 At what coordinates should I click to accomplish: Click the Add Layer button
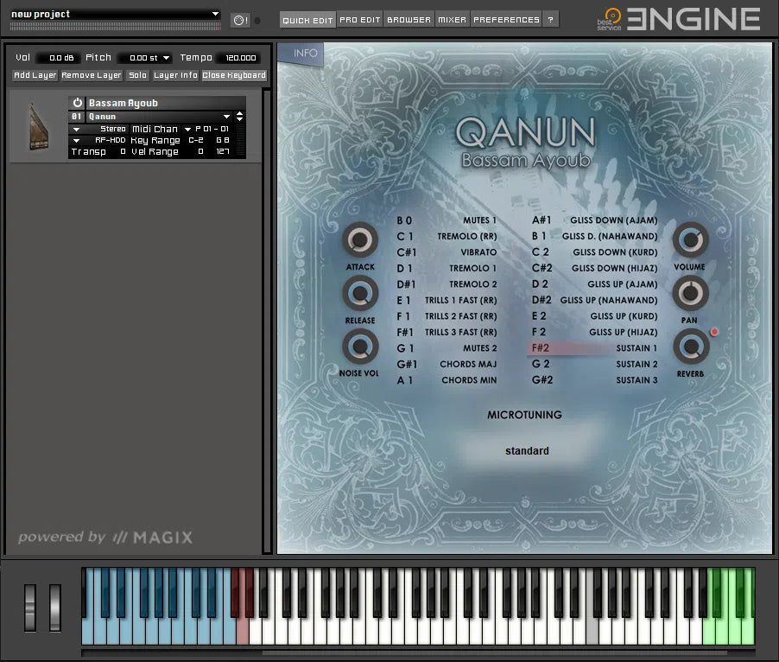[x=35, y=75]
